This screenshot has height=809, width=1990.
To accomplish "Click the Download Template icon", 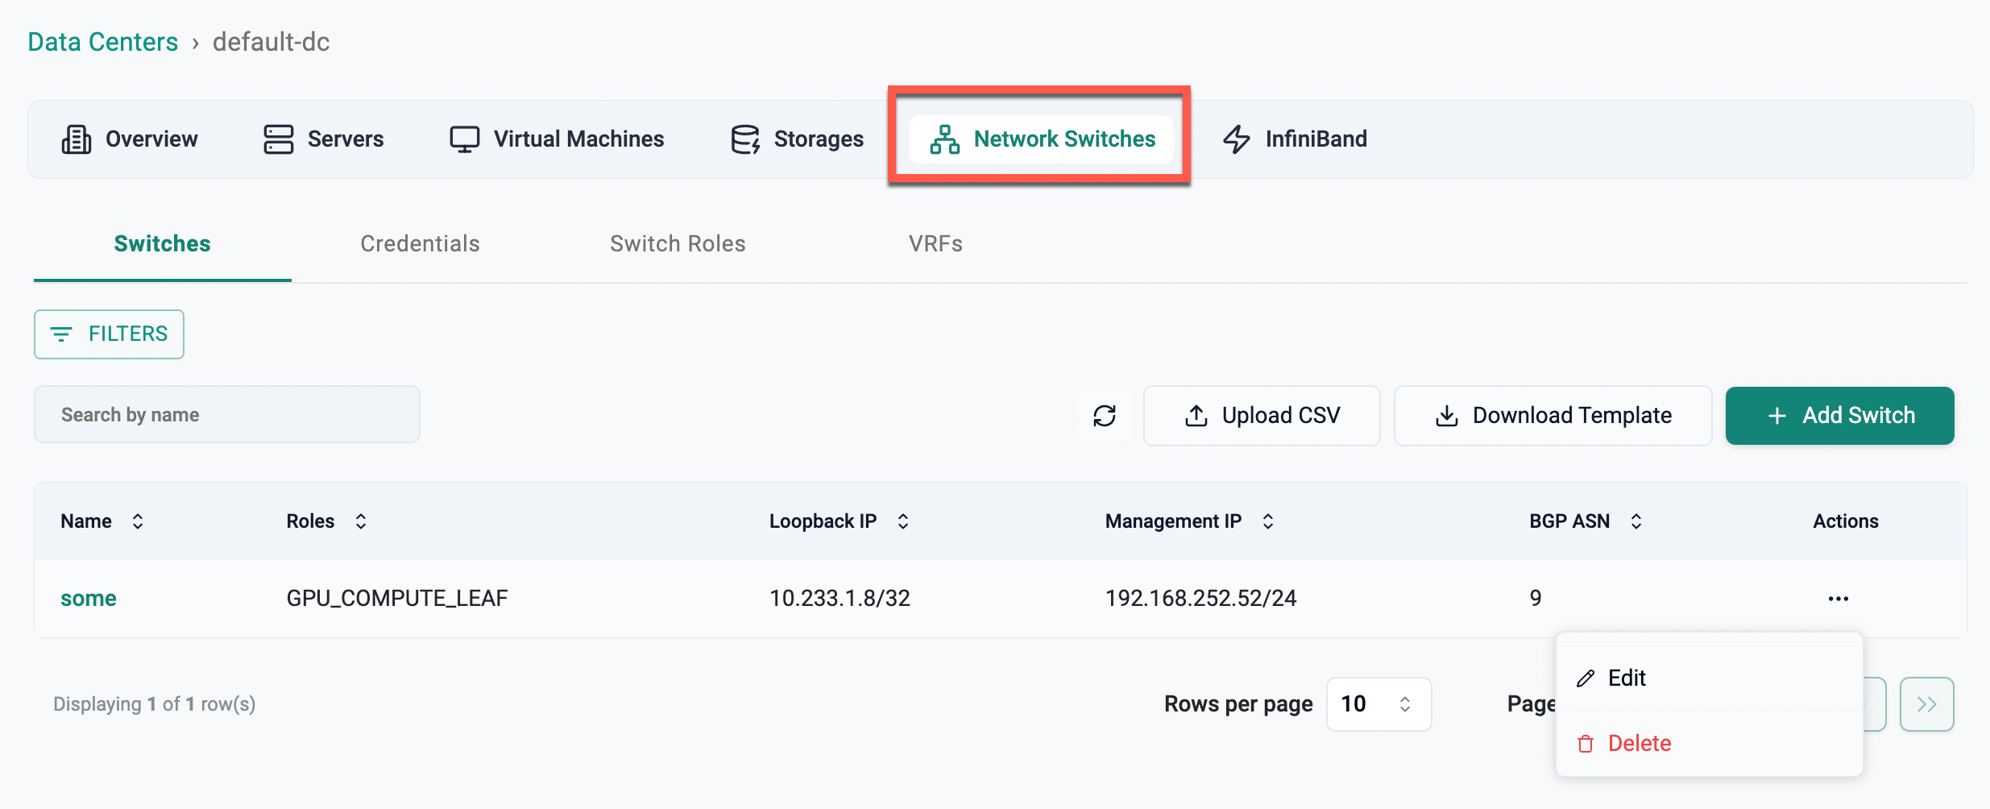I will [x=1446, y=416].
